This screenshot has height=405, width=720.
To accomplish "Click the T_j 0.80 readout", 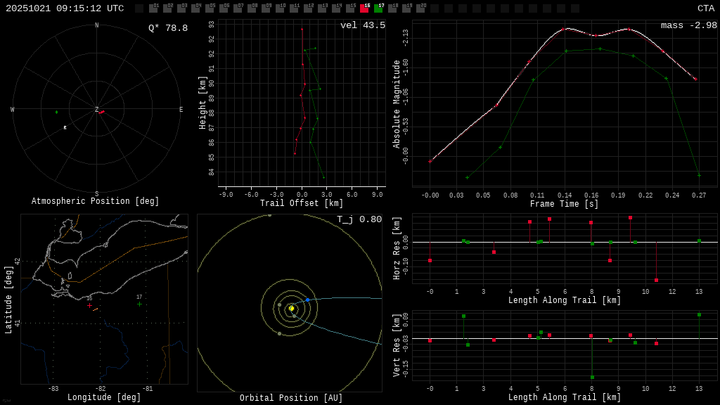I will (x=359, y=219).
